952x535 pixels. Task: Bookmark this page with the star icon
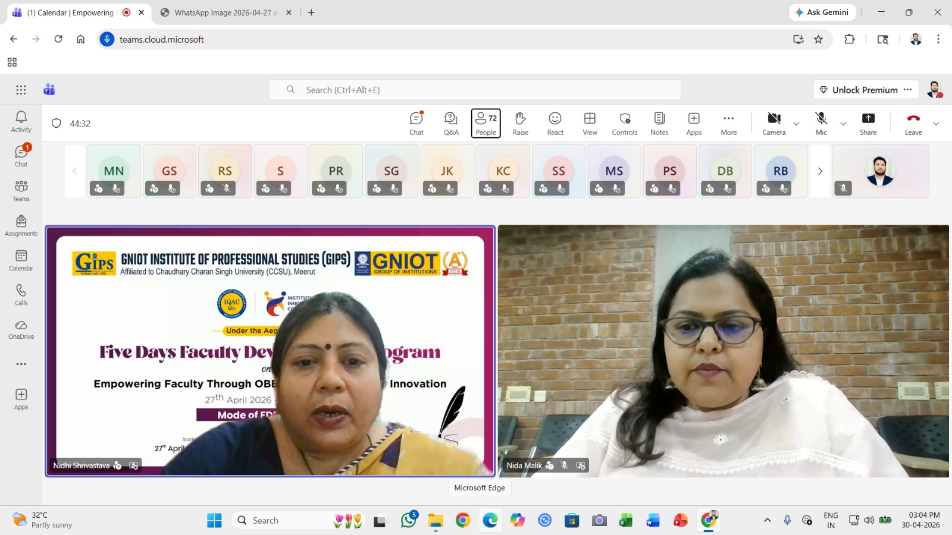(819, 39)
